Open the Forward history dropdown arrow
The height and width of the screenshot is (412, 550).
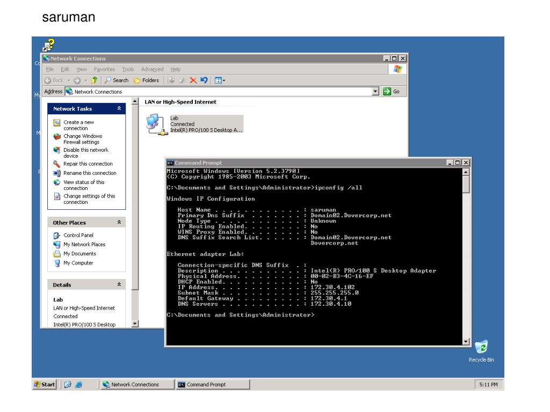click(x=85, y=80)
